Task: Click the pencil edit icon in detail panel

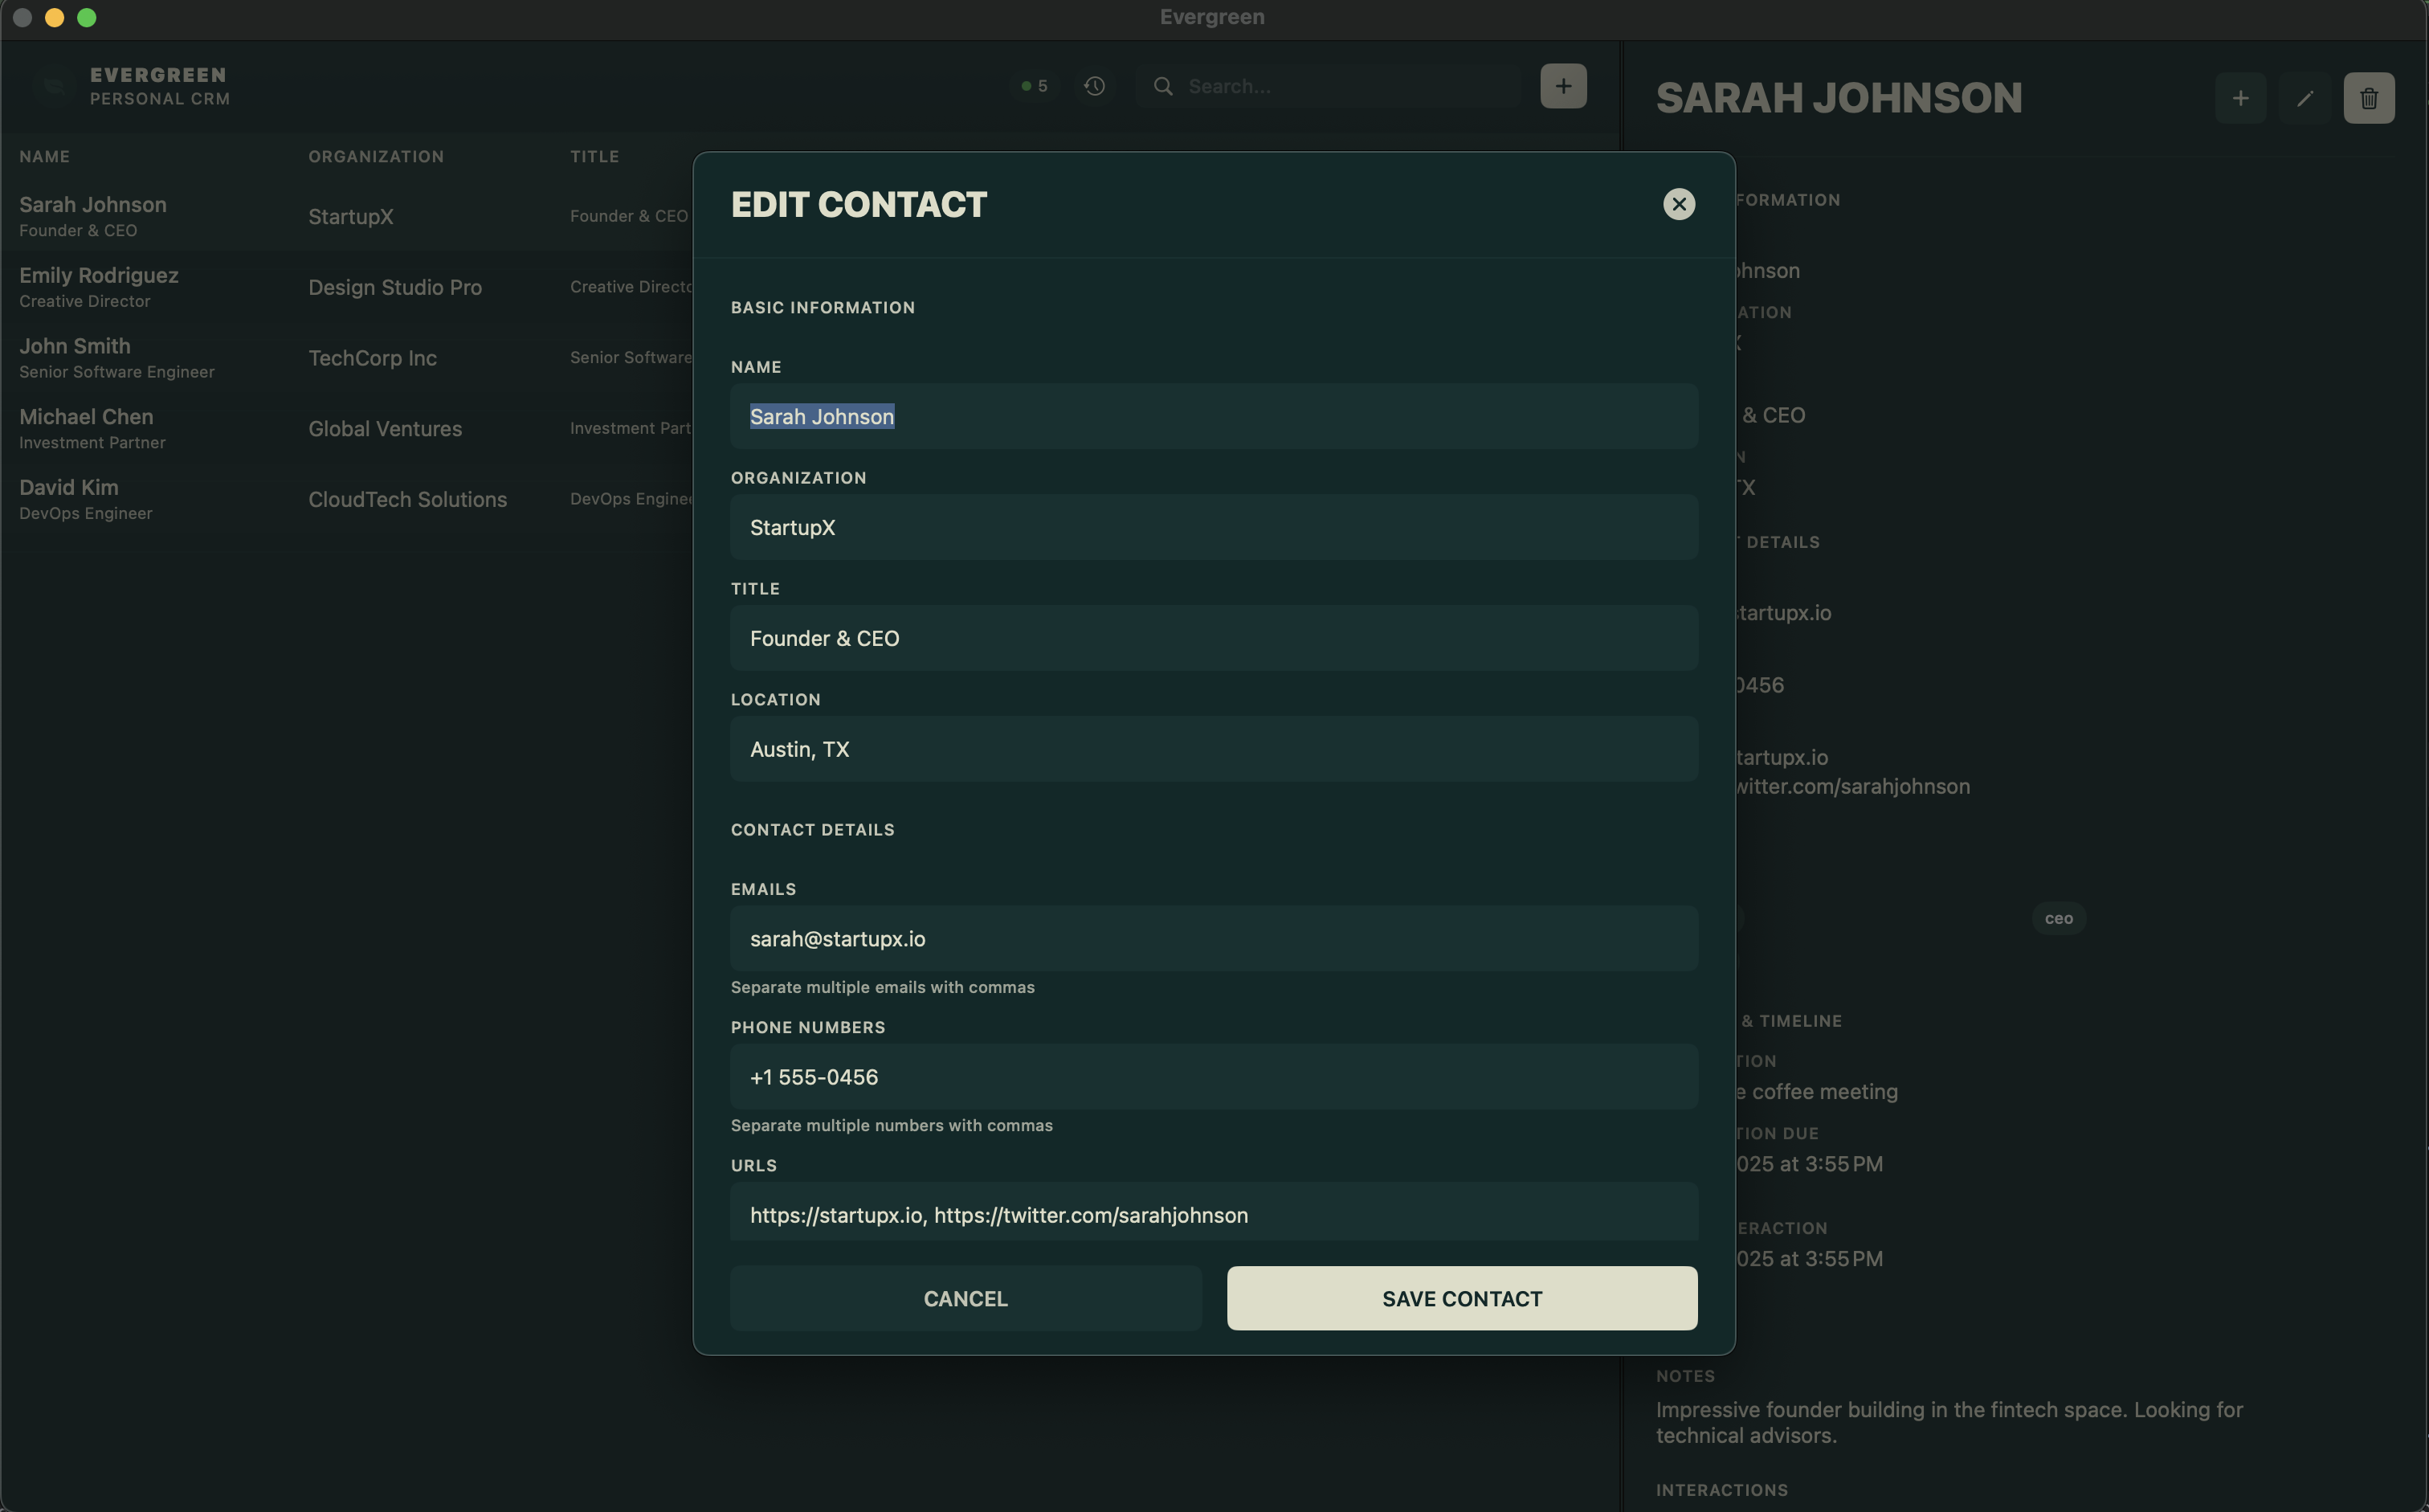Action: 2304,98
